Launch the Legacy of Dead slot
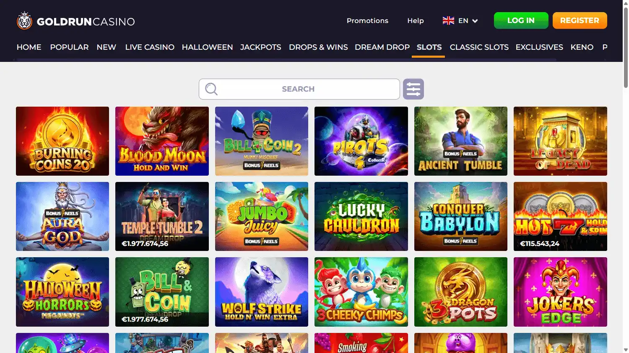The height and width of the screenshot is (353, 629). 560,141
